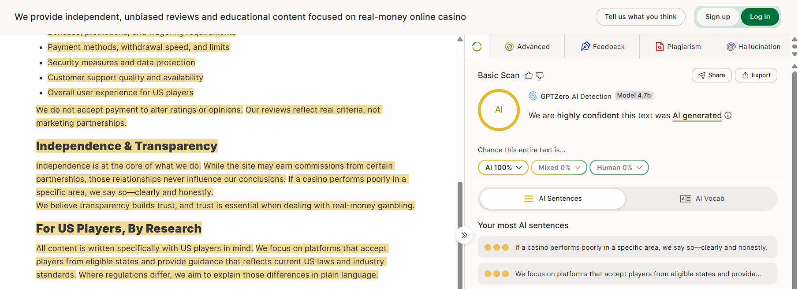Expand the AI 100% dropdown
Image resolution: width=798 pixels, height=289 pixels.
[503, 168]
